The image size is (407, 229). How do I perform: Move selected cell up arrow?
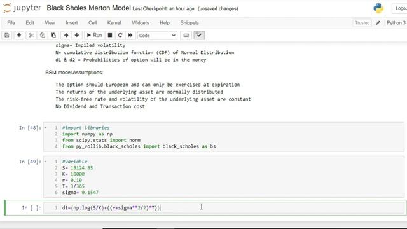[x=66, y=35]
